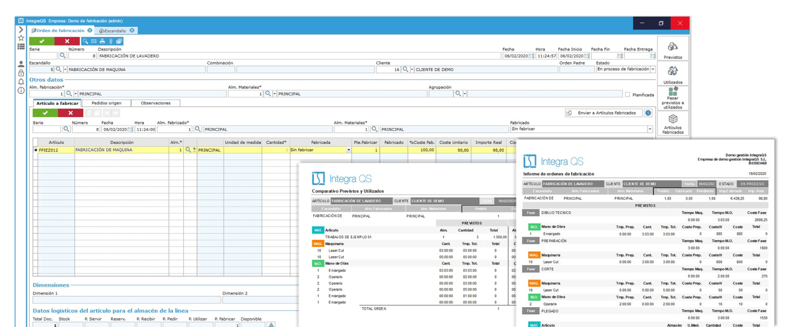The width and height of the screenshot is (791, 327).
Task: Open the Fabricado combo box
Action: coord(650,129)
